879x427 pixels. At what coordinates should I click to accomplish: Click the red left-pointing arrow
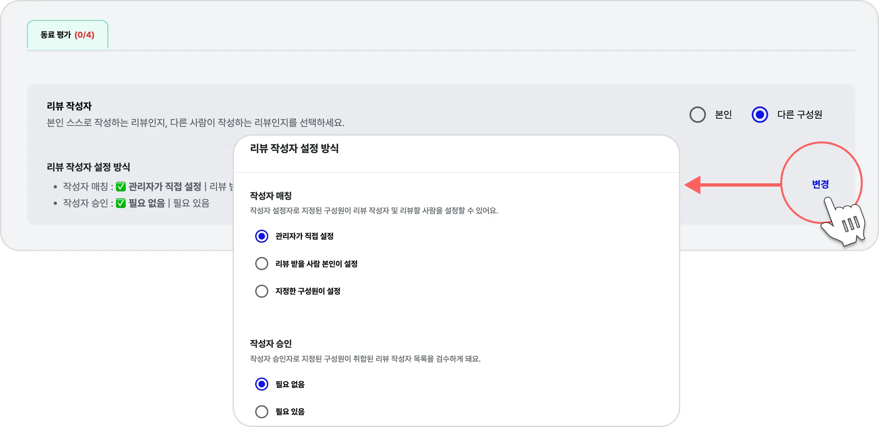(x=732, y=185)
